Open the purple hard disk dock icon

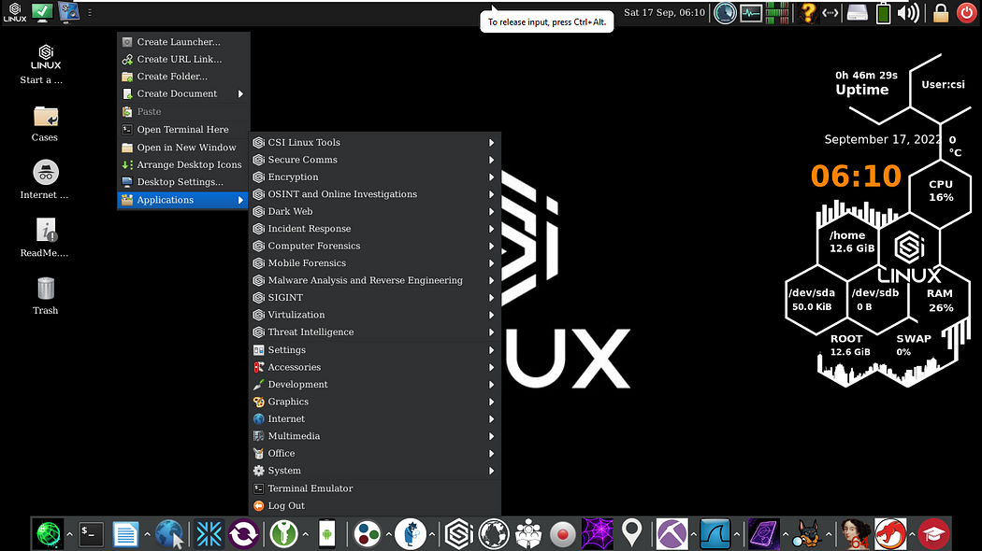coord(763,535)
